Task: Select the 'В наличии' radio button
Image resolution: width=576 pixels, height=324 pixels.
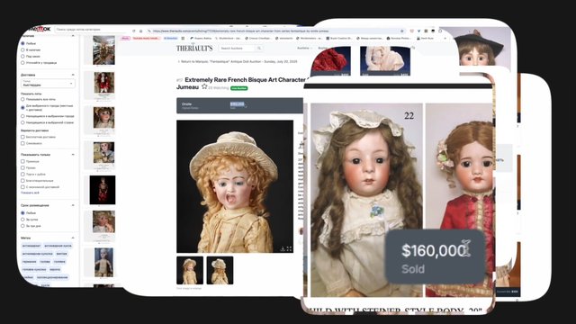Action: tap(22, 50)
